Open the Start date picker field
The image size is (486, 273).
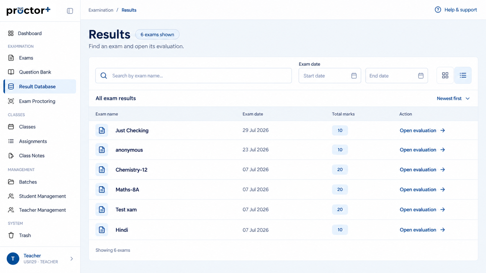pyautogui.click(x=330, y=76)
